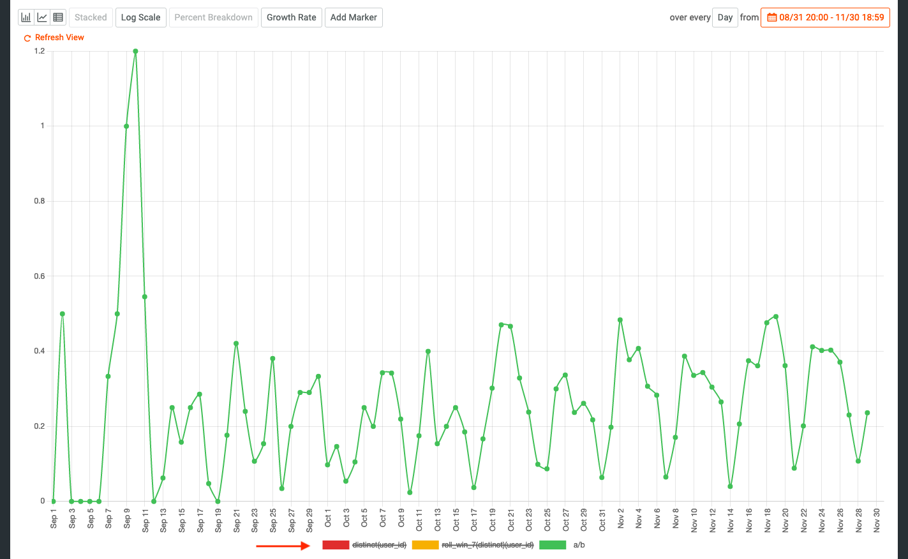Click the Refresh View icon
The width and height of the screenshot is (908, 559).
click(x=27, y=38)
